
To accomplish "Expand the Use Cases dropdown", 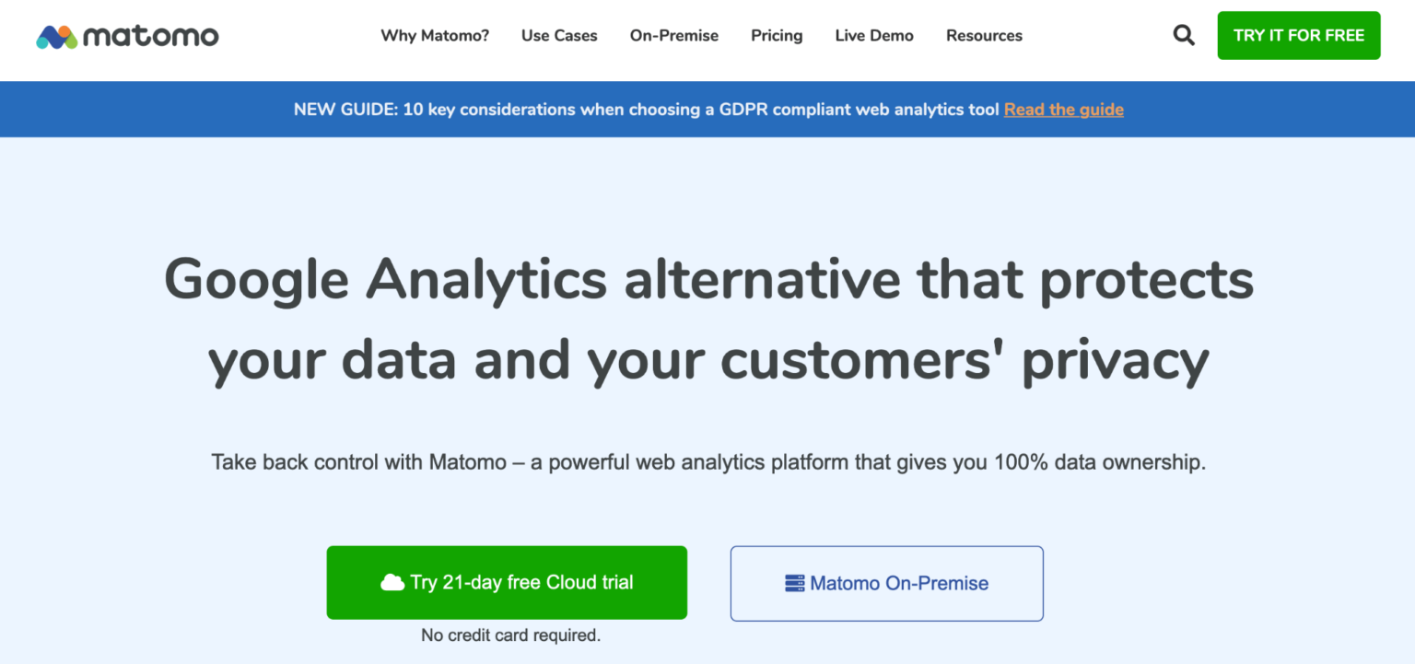I will (x=559, y=35).
